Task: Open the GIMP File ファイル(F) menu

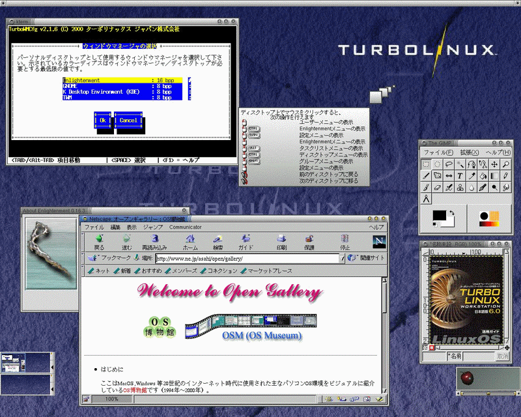Action: click(438, 152)
